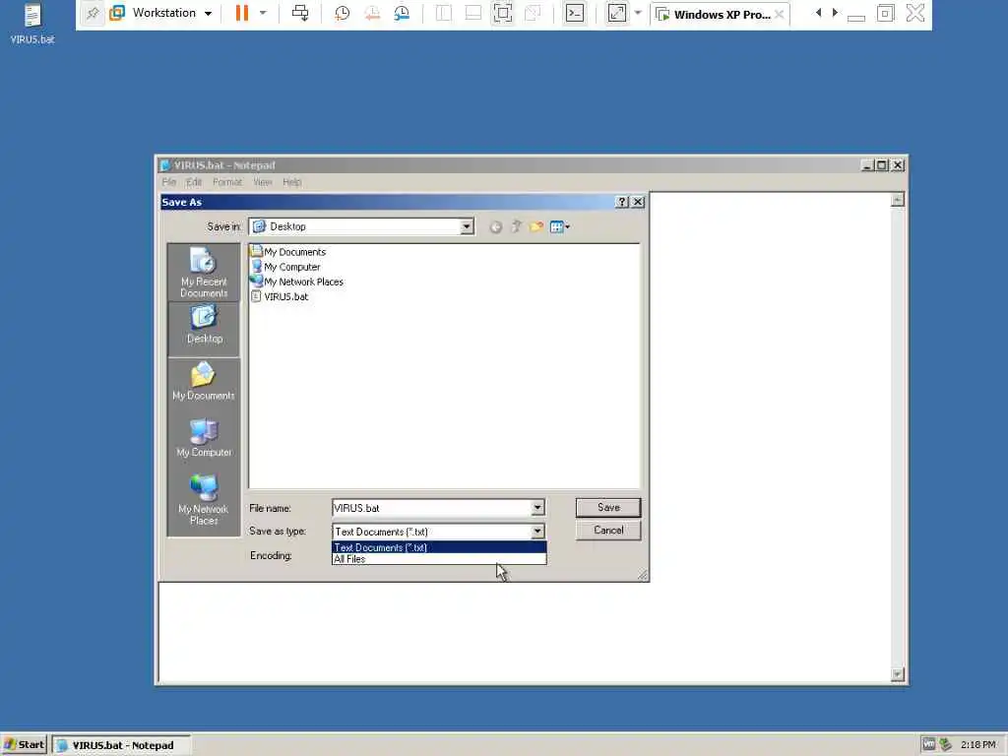Select My Documents in the file list
The image size is (1008, 756).
pos(288,252)
